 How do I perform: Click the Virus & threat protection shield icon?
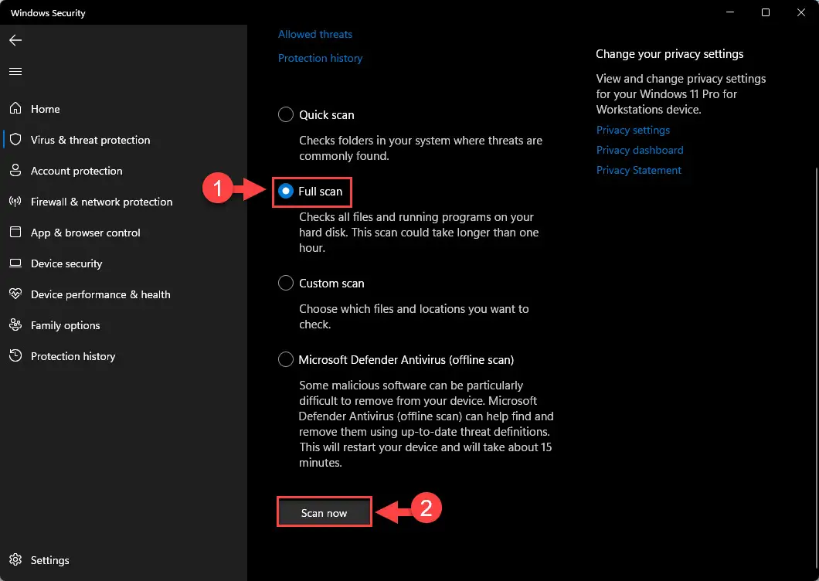15,139
